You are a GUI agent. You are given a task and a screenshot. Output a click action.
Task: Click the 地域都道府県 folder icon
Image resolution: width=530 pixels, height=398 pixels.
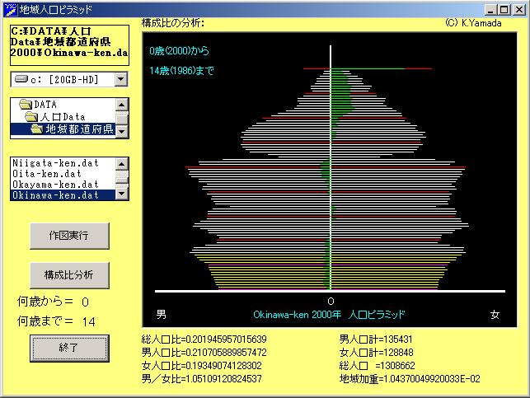(37, 129)
